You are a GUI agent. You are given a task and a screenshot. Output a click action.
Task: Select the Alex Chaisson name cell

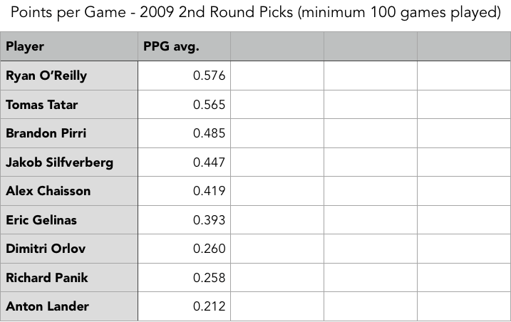click(68, 191)
